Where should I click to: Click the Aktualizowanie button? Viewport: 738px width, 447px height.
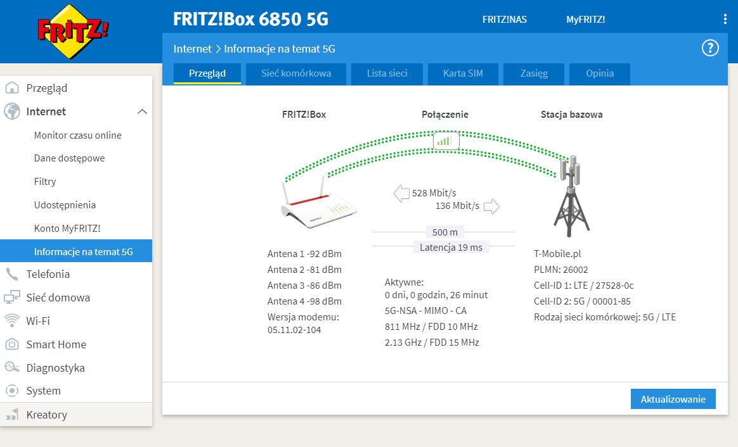click(x=673, y=399)
